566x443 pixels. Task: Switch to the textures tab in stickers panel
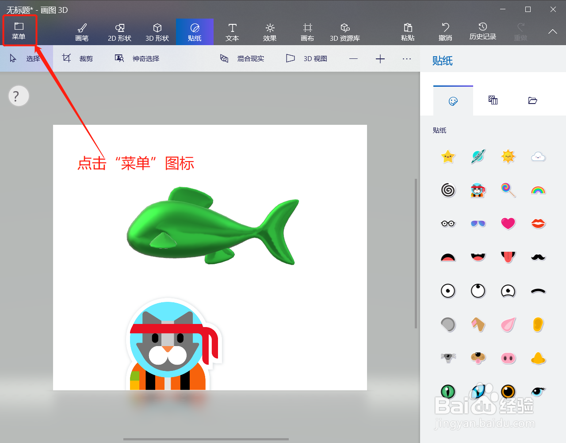493,100
